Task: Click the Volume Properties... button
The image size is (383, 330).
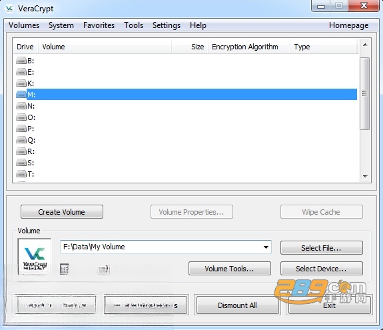Action: (x=192, y=212)
